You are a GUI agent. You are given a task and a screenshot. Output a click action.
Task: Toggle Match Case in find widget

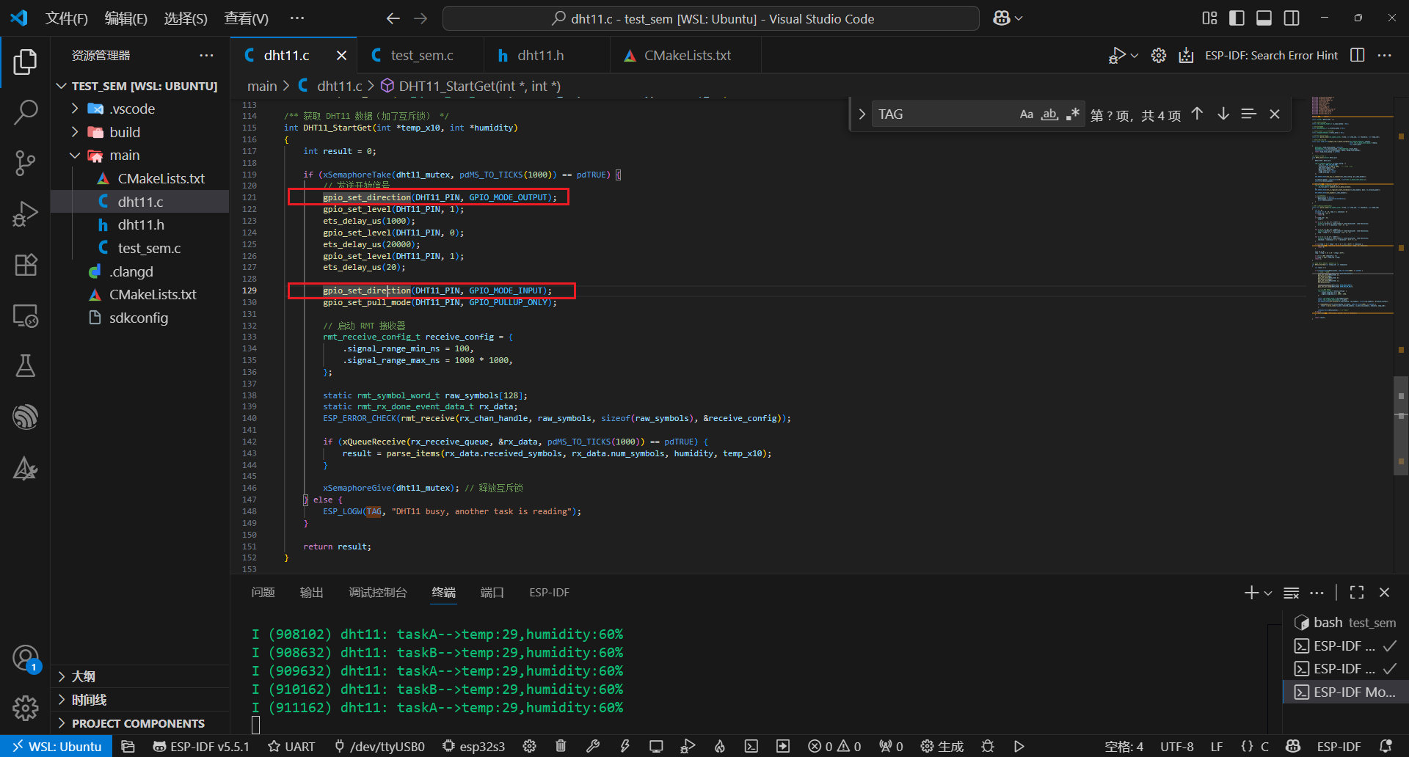click(1027, 114)
